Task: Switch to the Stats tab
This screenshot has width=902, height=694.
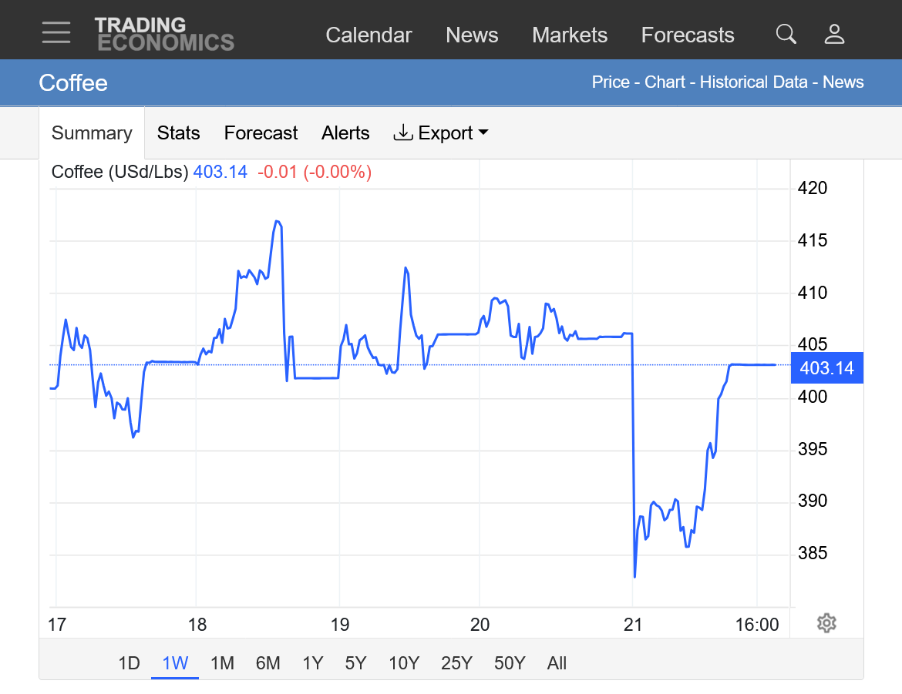Action: point(178,133)
